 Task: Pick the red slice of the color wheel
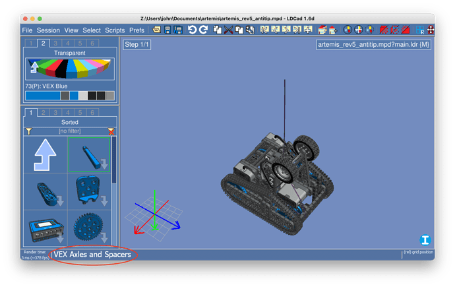[x=53, y=69]
